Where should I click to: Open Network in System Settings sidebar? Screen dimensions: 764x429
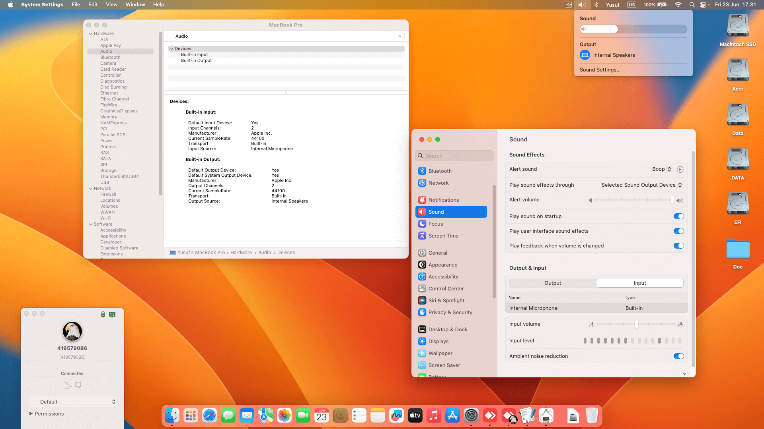pos(451,183)
